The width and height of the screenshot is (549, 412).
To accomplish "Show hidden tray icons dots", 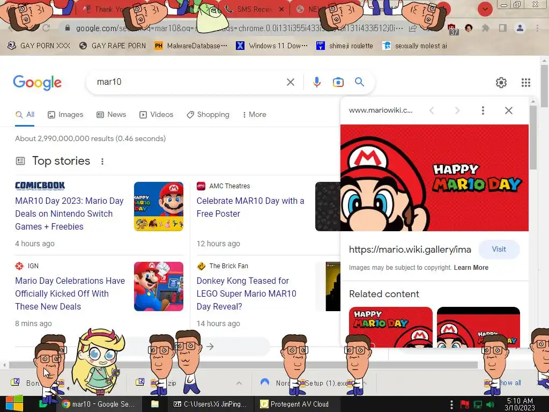I will pos(451,404).
